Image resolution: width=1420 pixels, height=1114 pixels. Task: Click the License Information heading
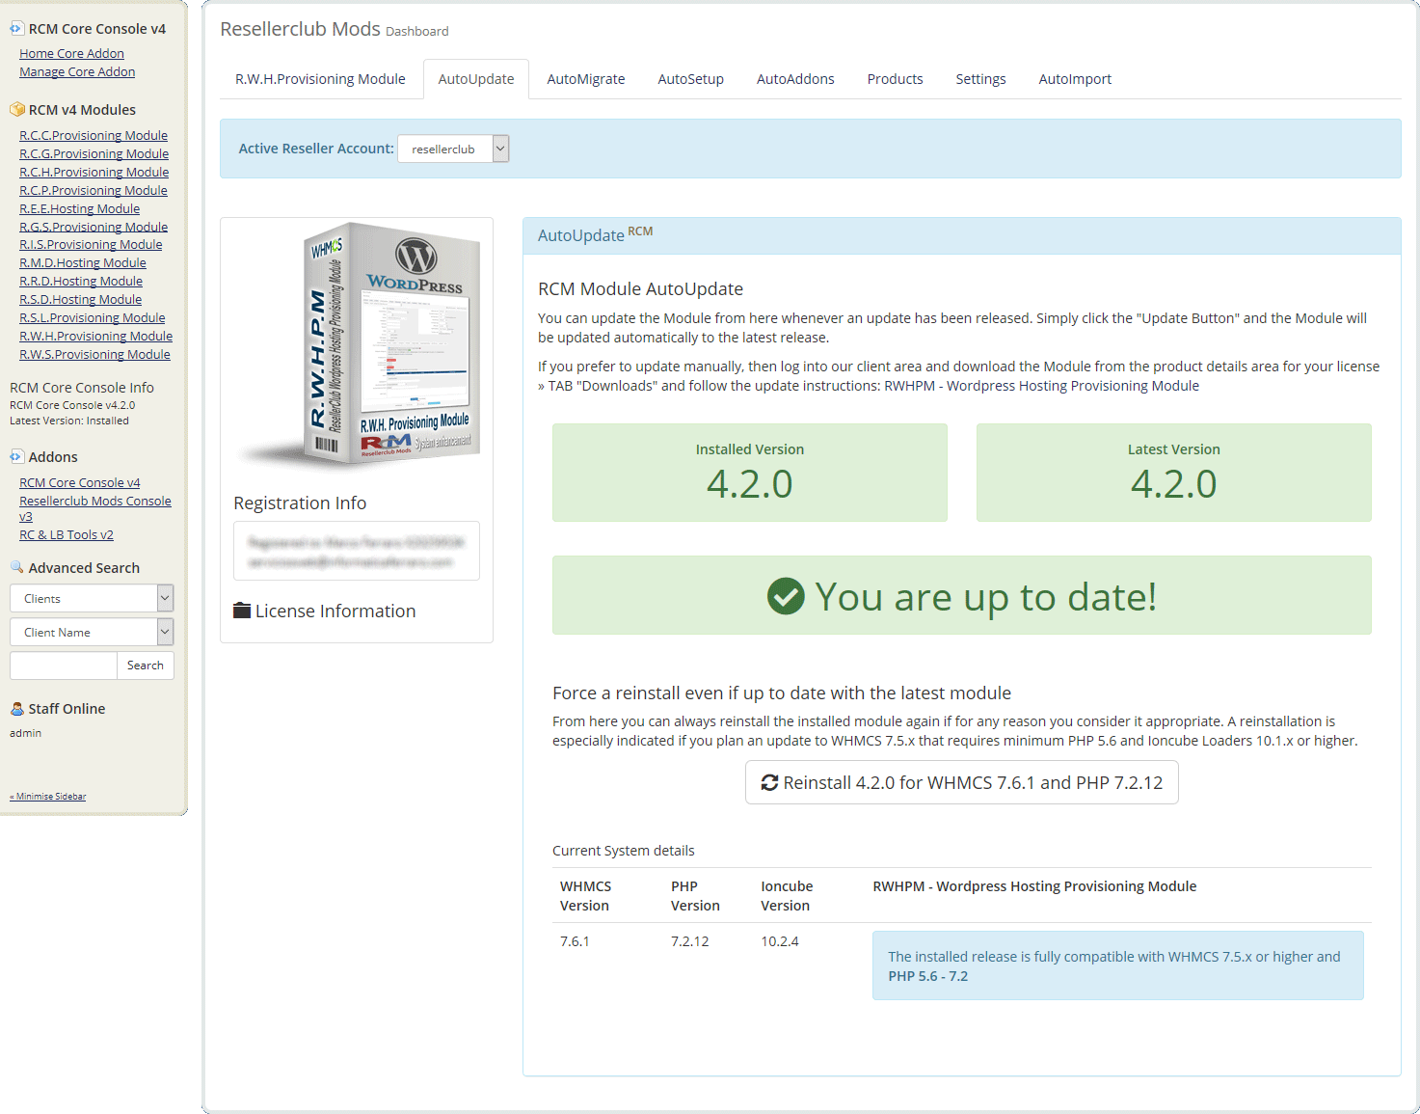[x=335, y=611]
